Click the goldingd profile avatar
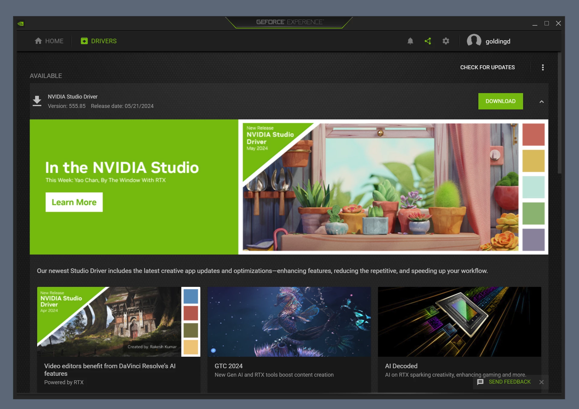 click(x=474, y=41)
